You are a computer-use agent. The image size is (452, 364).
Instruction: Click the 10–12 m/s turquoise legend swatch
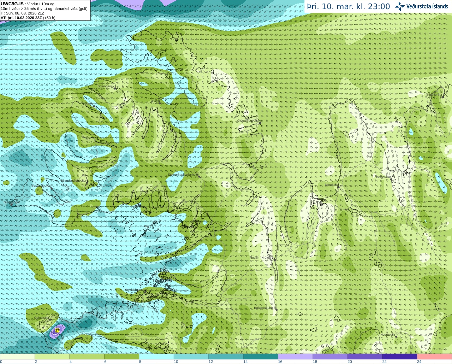tap(191, 357)
